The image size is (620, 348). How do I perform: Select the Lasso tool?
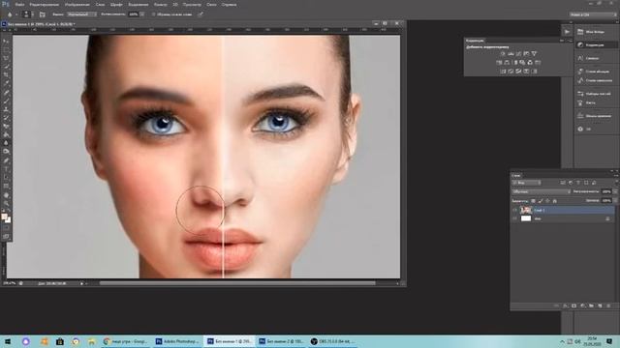6,58
